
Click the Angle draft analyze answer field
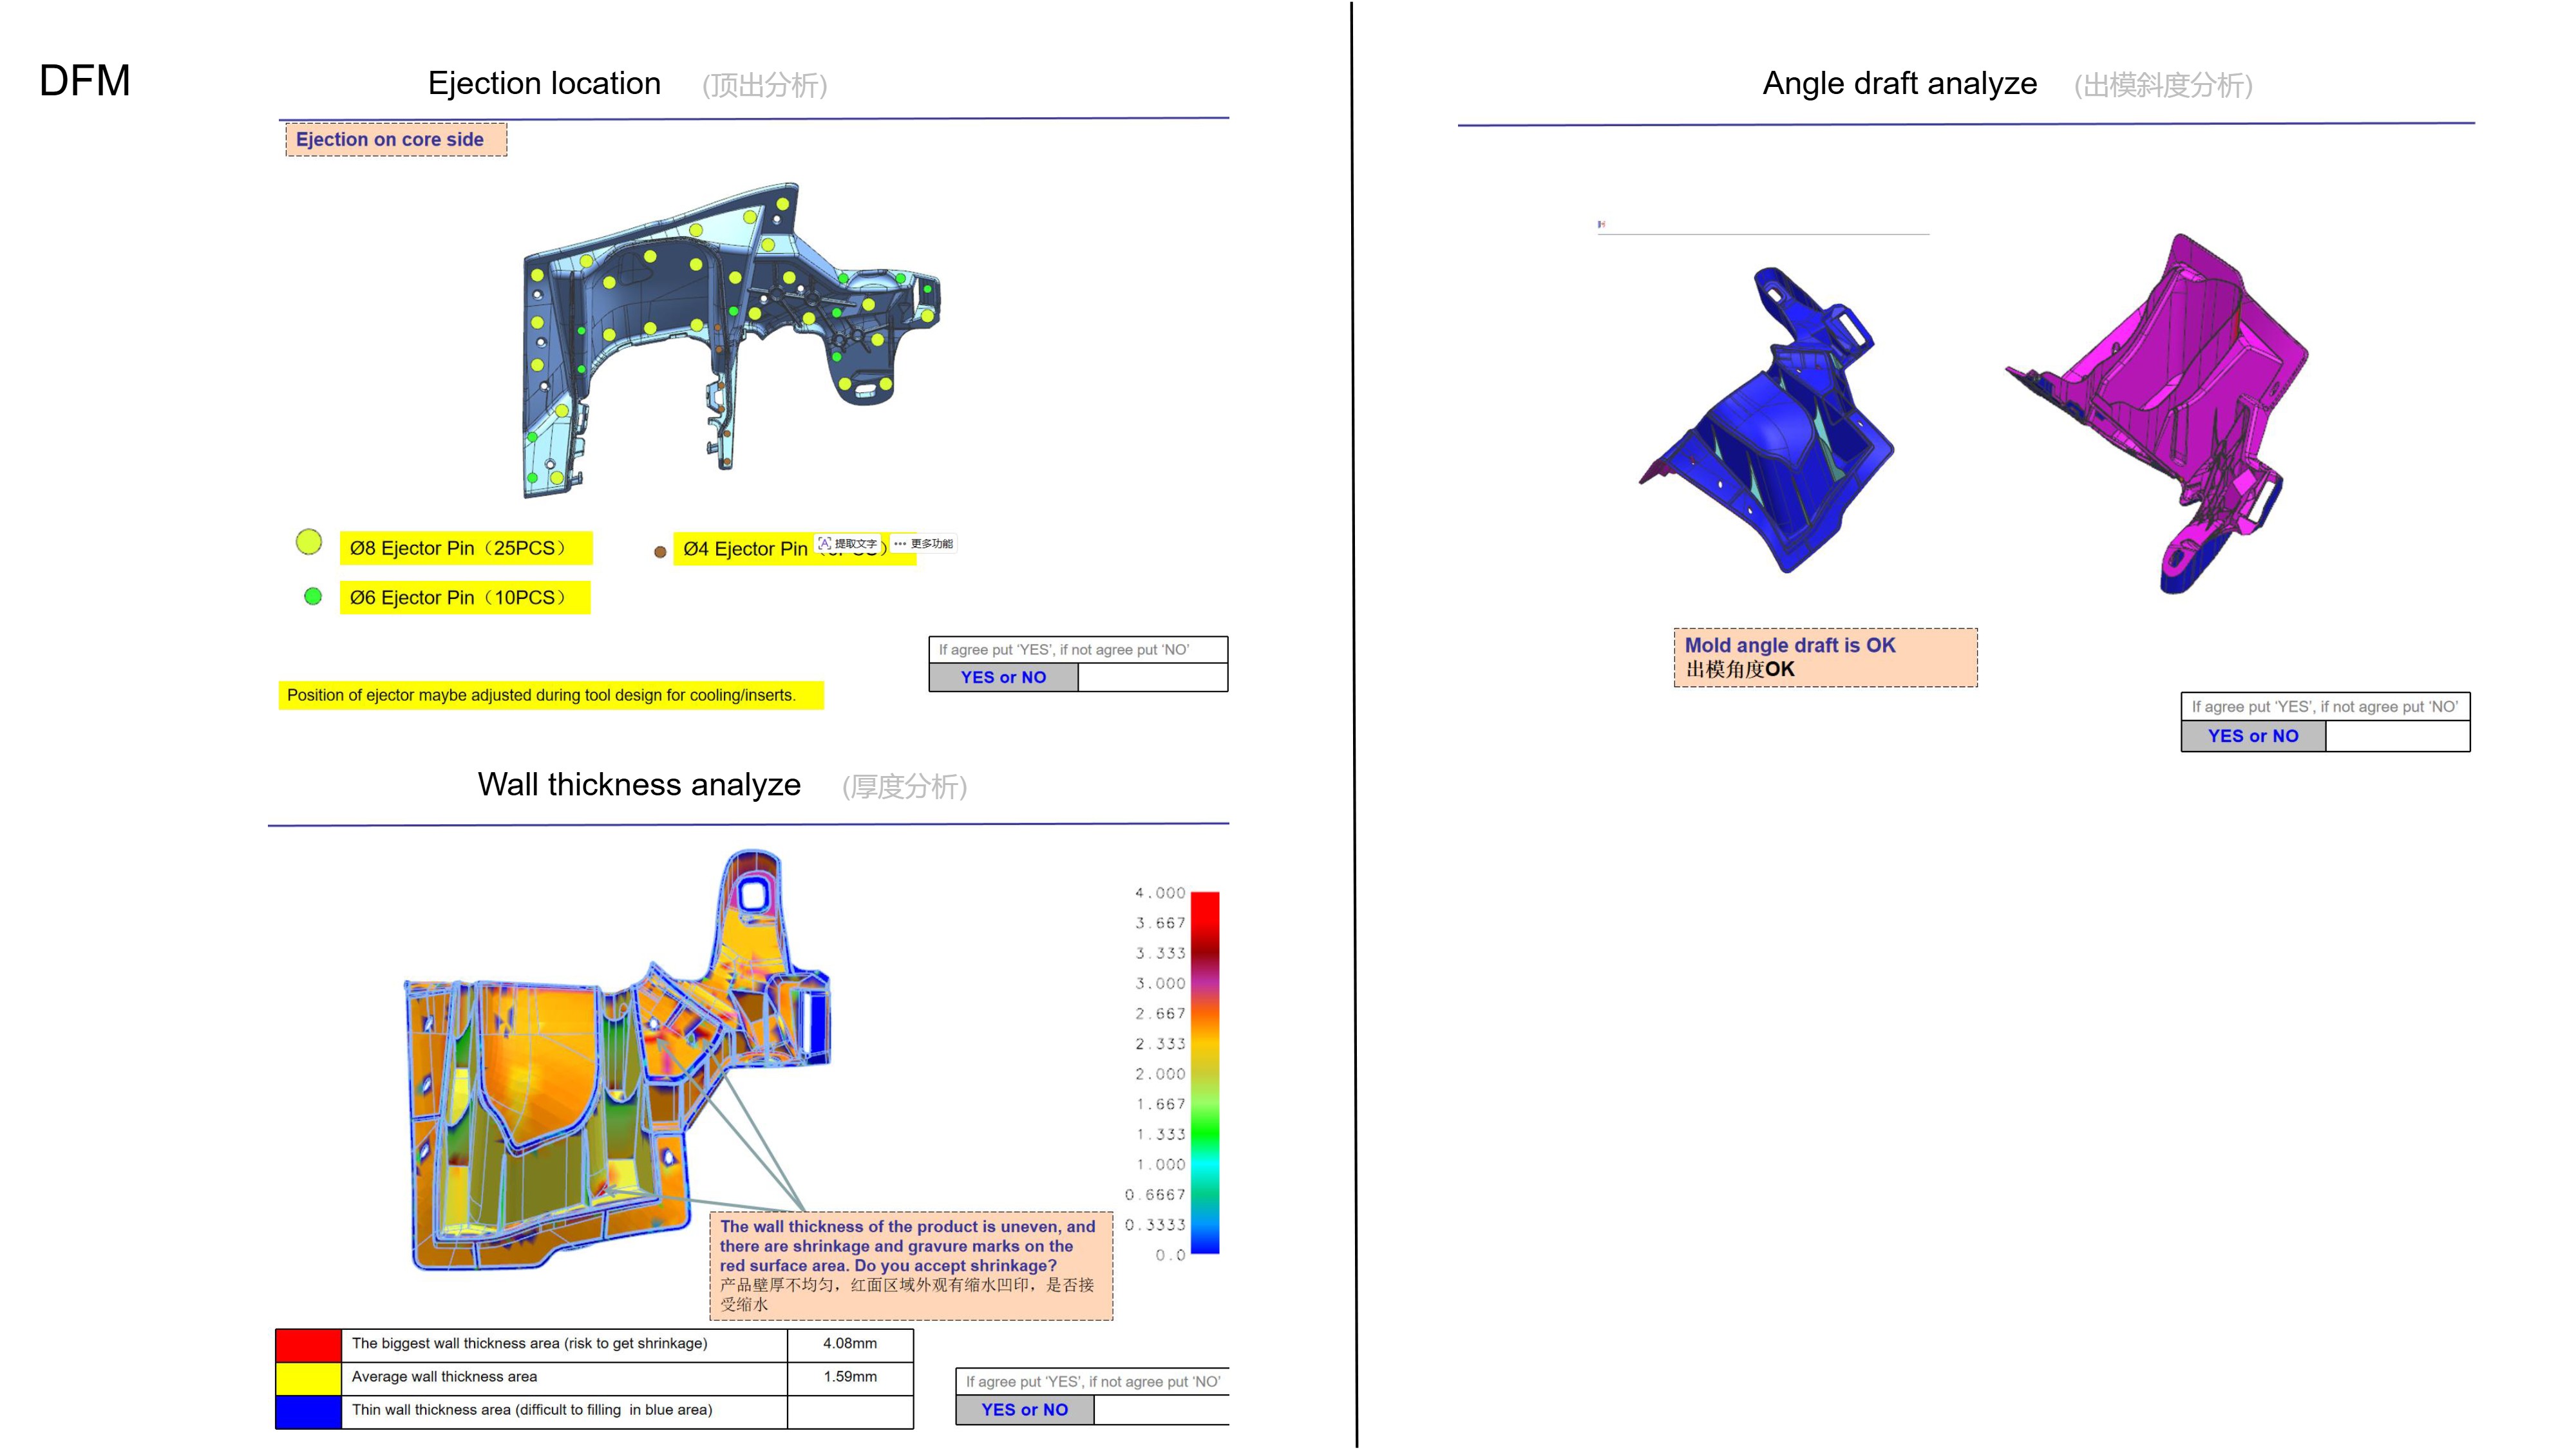point(2398,736)
